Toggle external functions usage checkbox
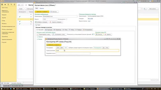 point(93,34)
